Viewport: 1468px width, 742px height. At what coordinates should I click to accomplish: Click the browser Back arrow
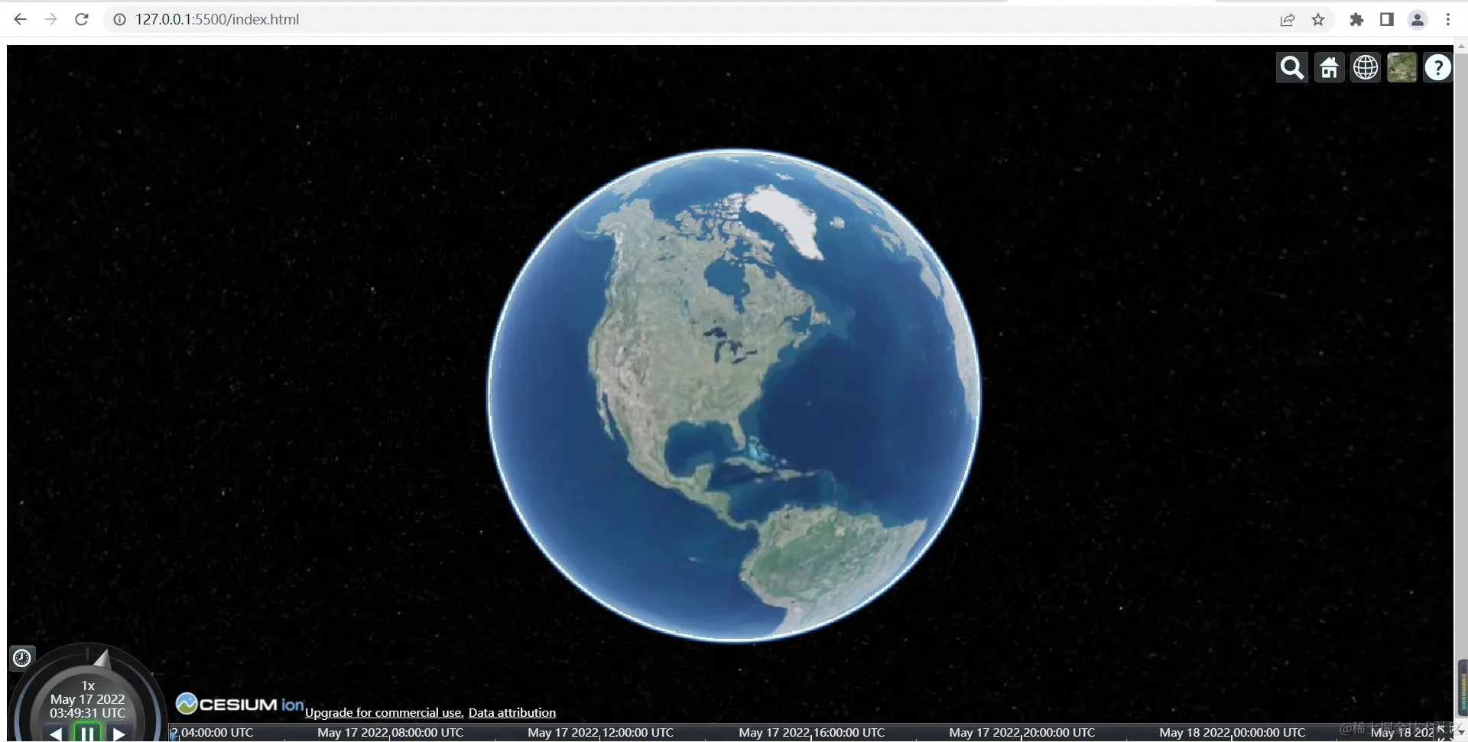(x=21, y=20)
